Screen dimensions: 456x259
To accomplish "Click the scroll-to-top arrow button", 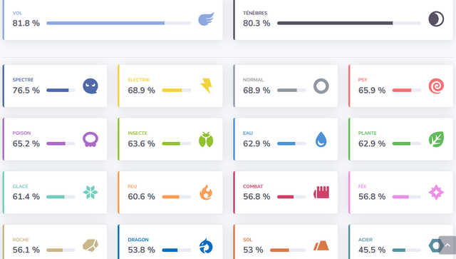I will pos(447,245).
